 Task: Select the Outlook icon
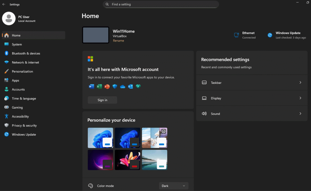click(130, 86)
